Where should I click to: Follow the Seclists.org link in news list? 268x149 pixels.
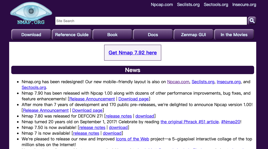(203, 82)
